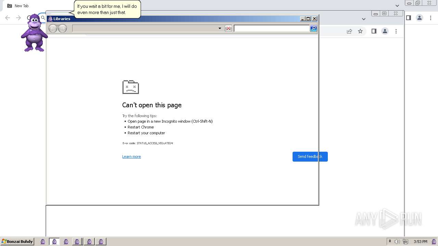Click forward arrow in the back Chrome window
Screen dimensions: 438x246
click(x=18, y=18)
